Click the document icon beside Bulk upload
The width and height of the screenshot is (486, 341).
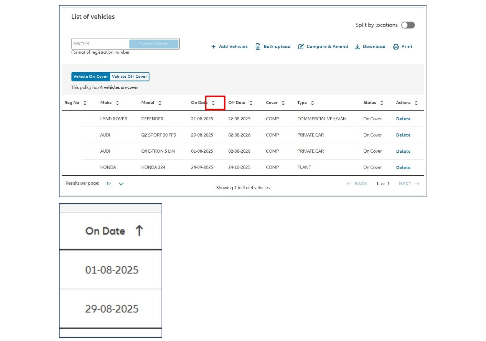click(258, 47)
